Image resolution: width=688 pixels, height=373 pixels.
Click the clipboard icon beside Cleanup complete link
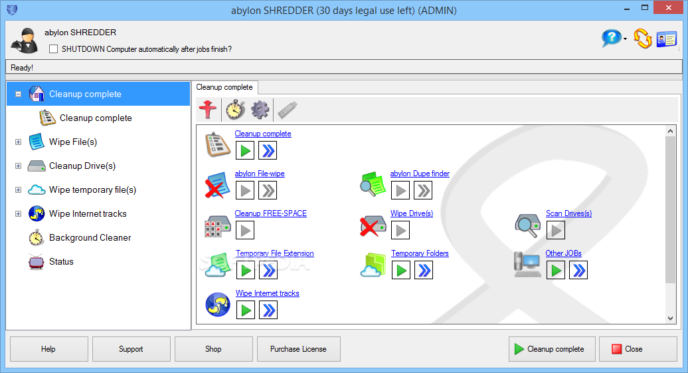218,144
